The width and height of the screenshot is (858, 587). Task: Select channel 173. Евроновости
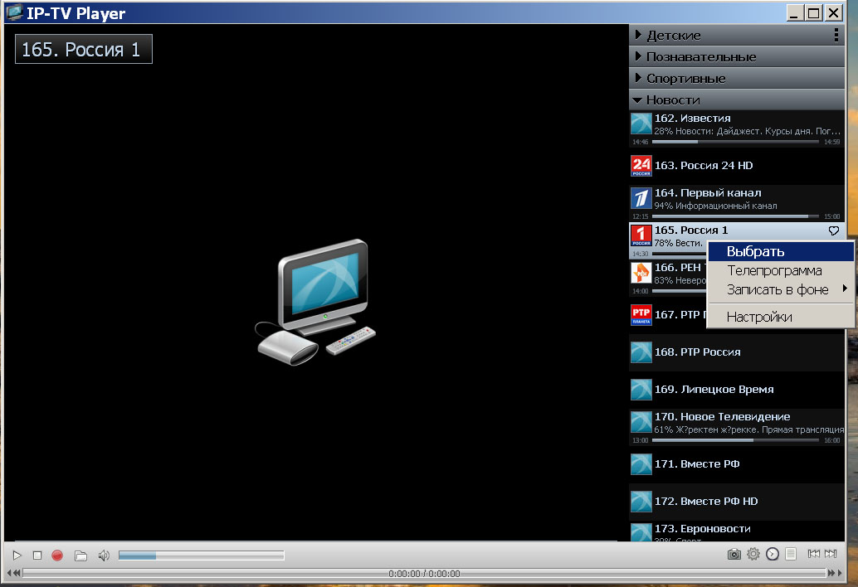[737, 531]
